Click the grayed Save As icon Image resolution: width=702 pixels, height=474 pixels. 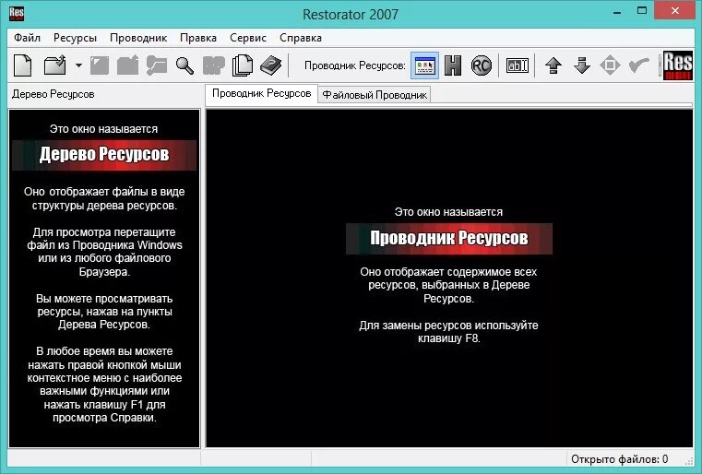tap(127, 65)
